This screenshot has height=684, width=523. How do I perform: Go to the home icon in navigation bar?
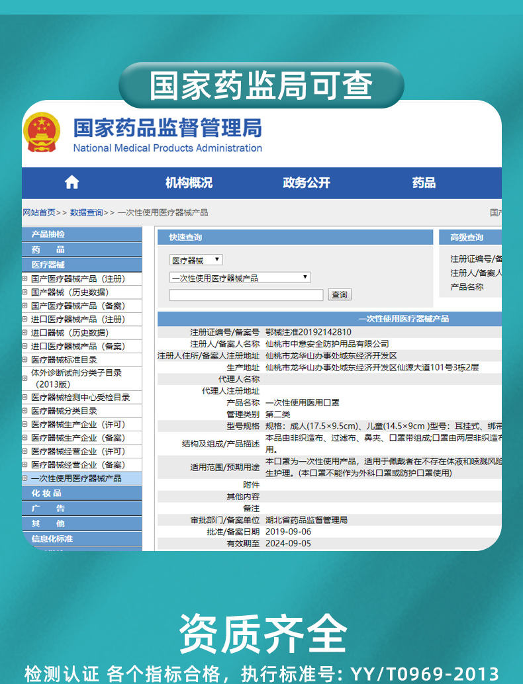[72, 183]
